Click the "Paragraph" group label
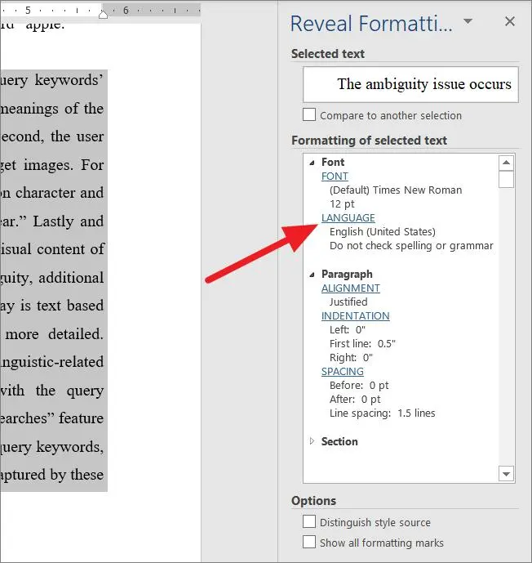532x563 pixels. coord(347,275)
